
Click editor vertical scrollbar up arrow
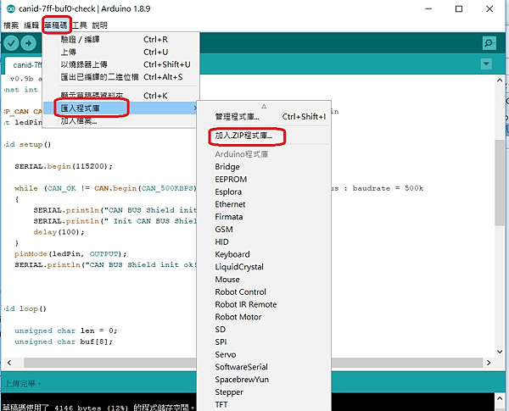click(x=500, y=81)
